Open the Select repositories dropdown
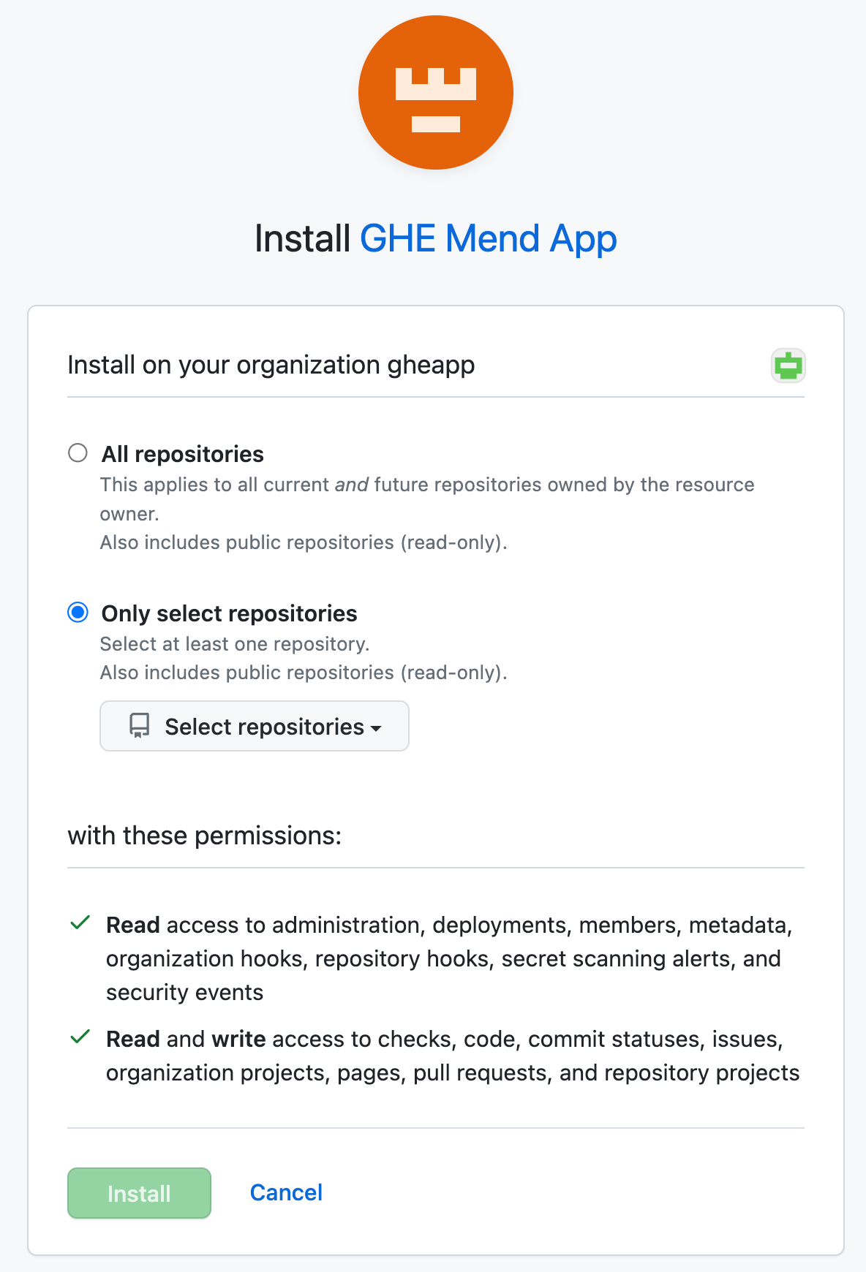 point(254,726)
